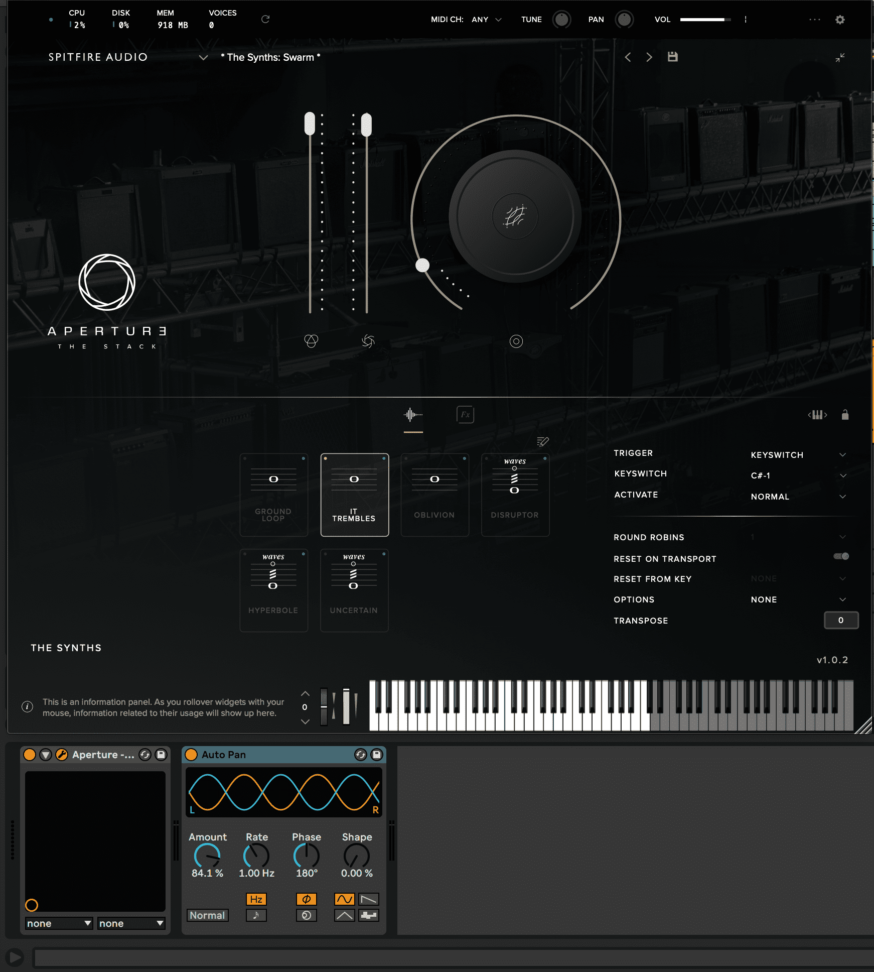Toggle the Normal invert button
Image resolution: width=874 pixels, height=972 pixels.
click(x=208, y=915)
